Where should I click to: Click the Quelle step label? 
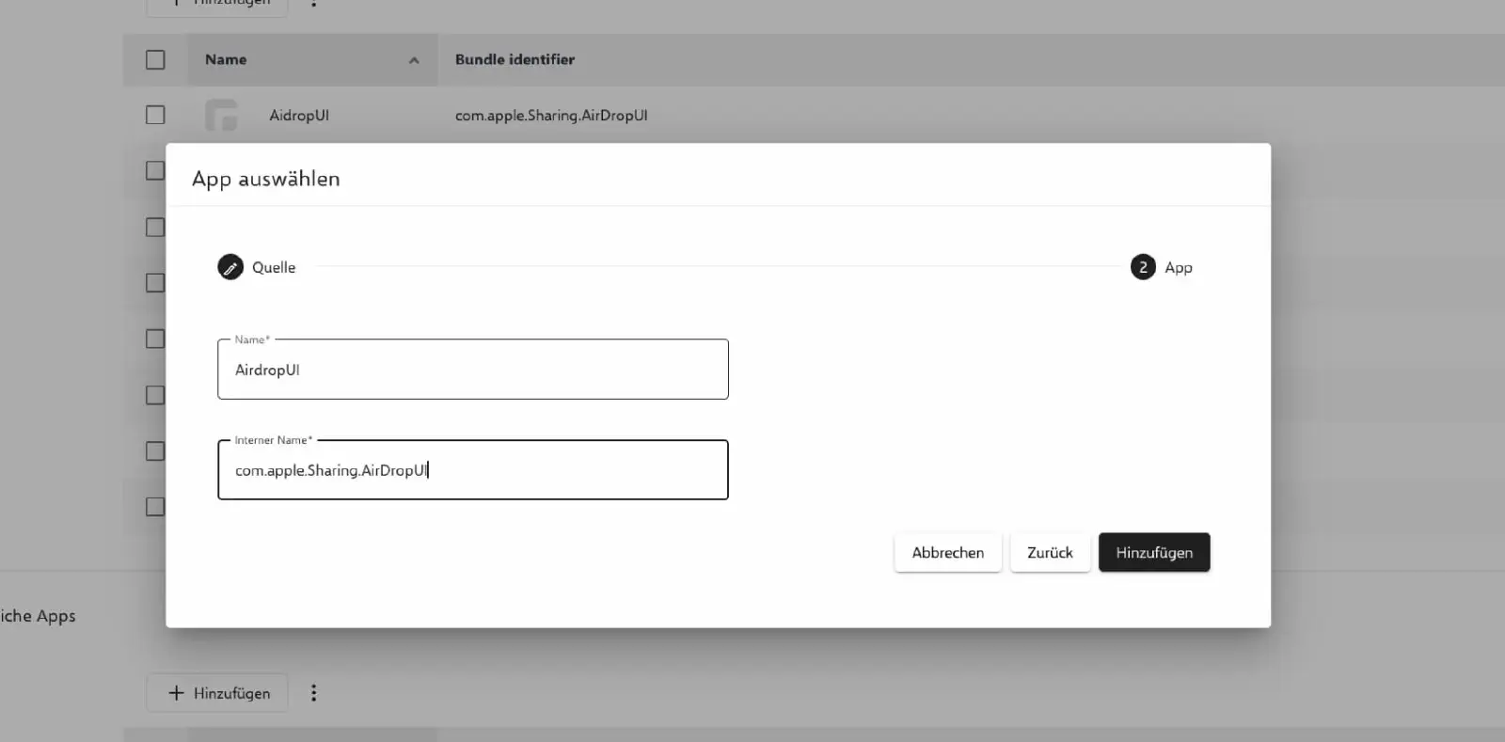click(274, 267)
